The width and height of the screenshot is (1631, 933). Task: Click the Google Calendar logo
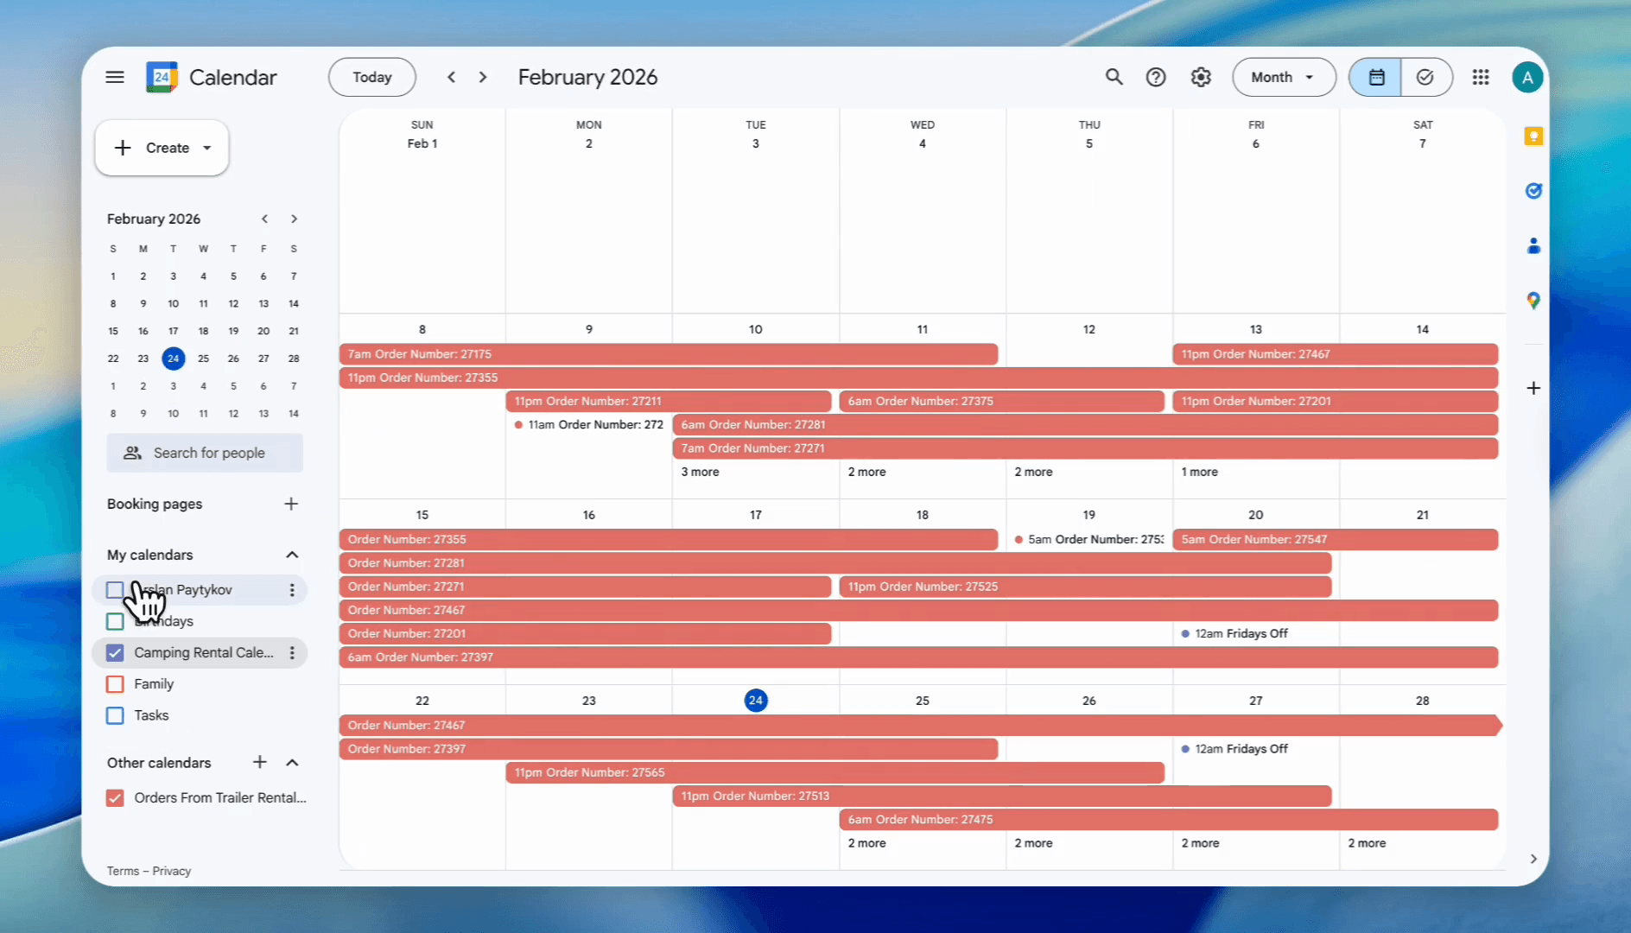[x=162, y=77]
